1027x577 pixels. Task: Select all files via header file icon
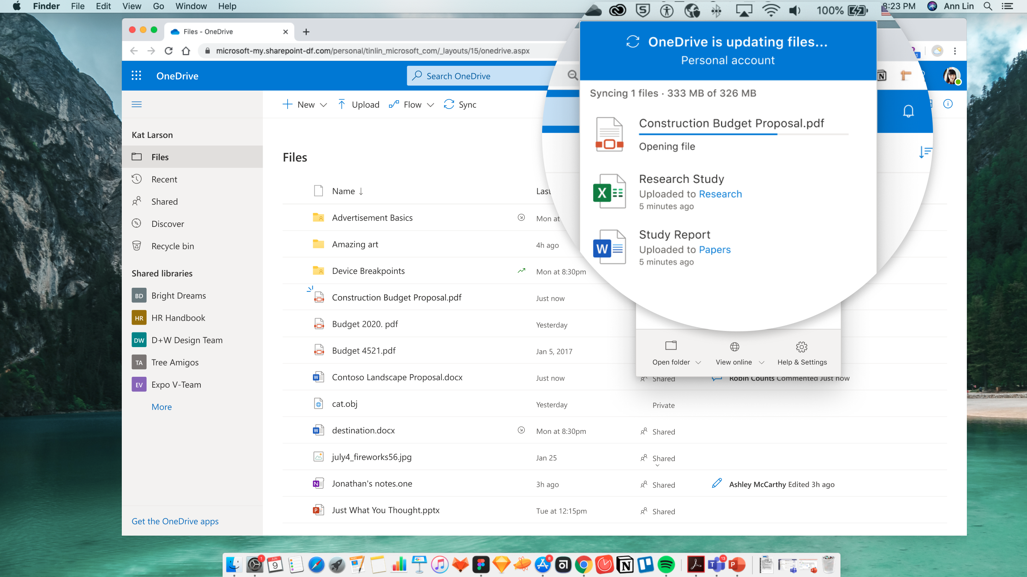pos(318,191)
